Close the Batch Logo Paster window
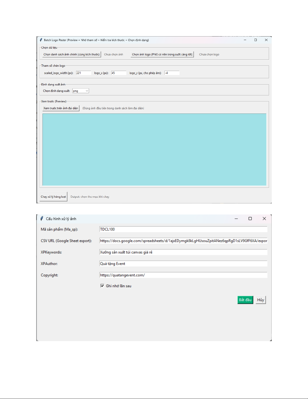Viewport: 308px width, 399px height. [x=266, y=40]
